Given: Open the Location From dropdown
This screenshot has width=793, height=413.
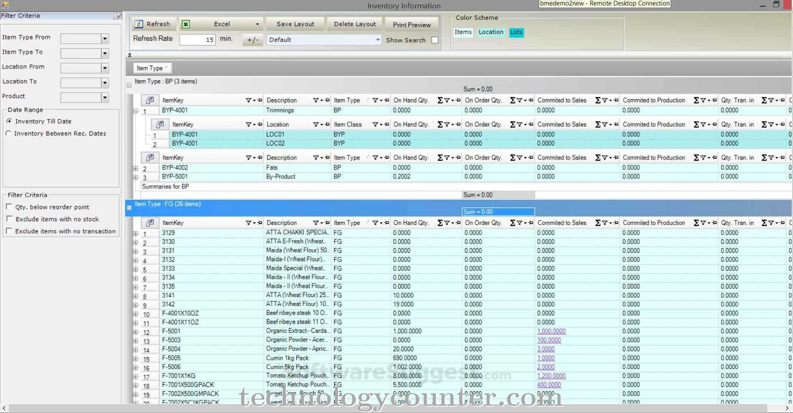Looking at the screenshot, I should tap(105, 68).
